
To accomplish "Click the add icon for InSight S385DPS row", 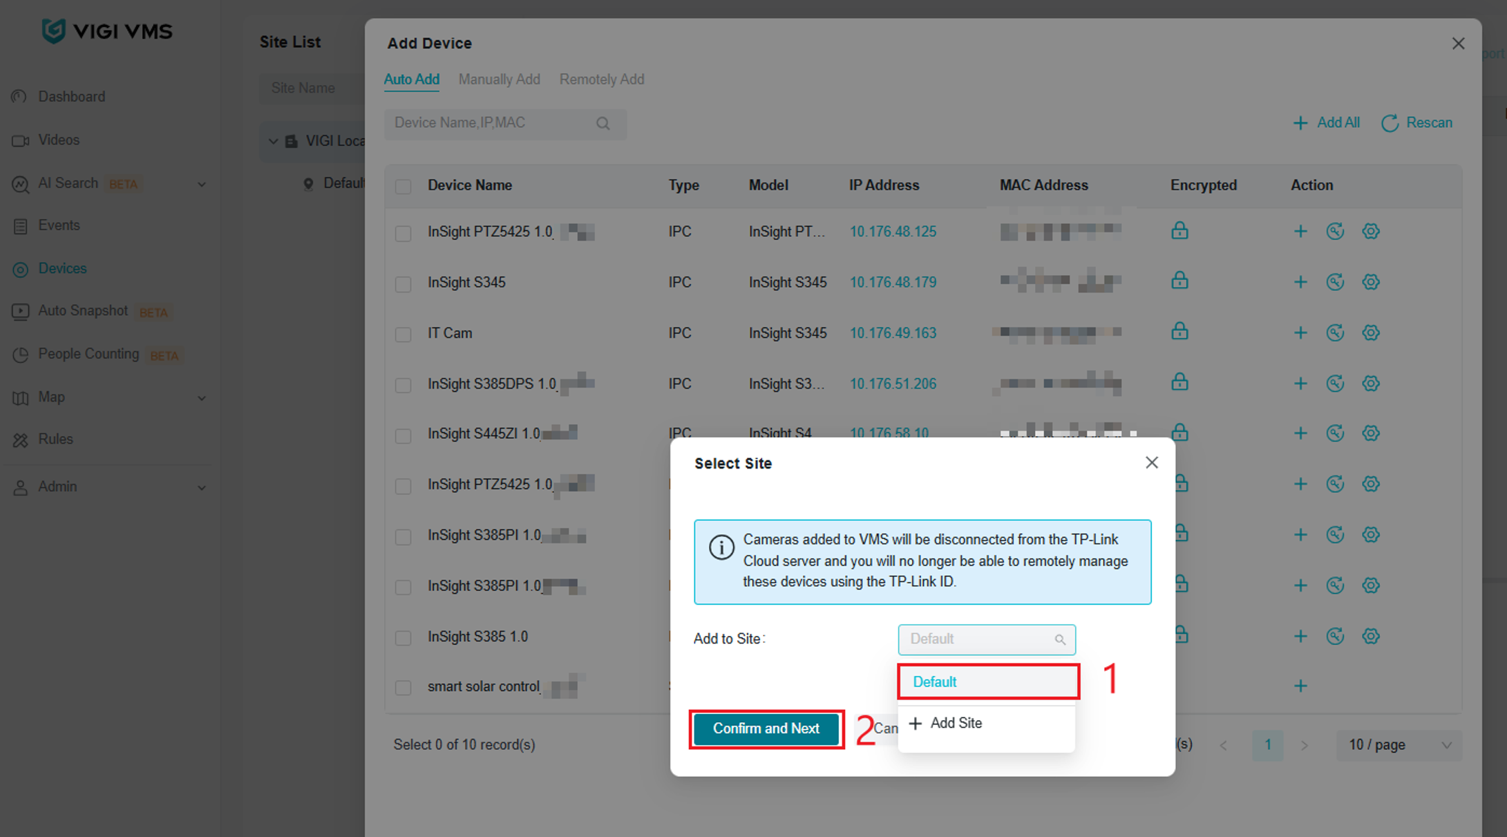I will pos(1300,384).
